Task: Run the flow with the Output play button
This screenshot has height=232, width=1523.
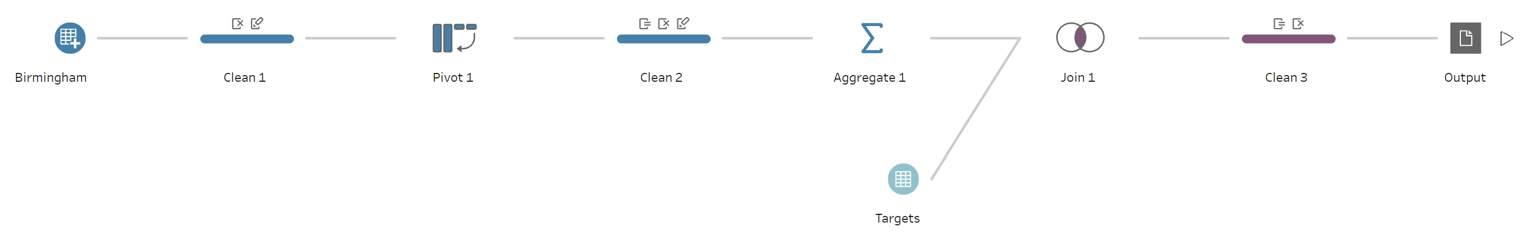Action: pyautogui.click(x=1506, y=39)
